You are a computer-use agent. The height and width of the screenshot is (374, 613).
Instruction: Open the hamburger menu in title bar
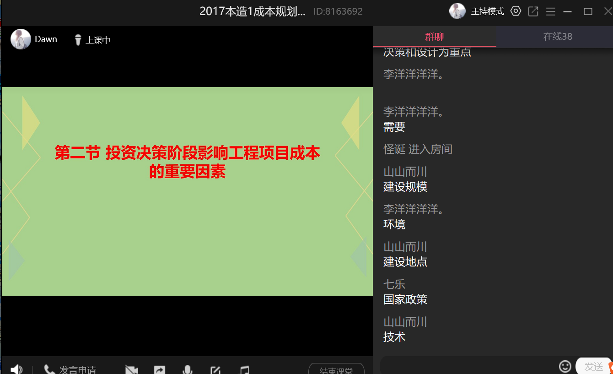(551, 11)
